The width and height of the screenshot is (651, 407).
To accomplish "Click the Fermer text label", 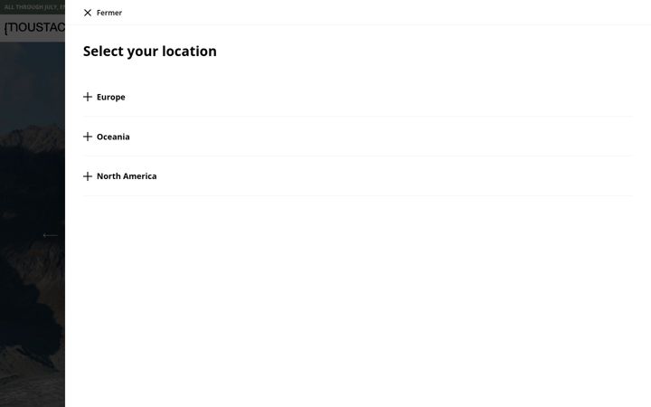I will [x=109, y=13].
